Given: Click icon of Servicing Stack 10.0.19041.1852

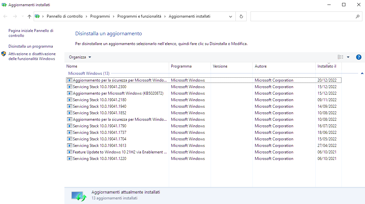Looking at the screenshot, I should coord(69,113).
